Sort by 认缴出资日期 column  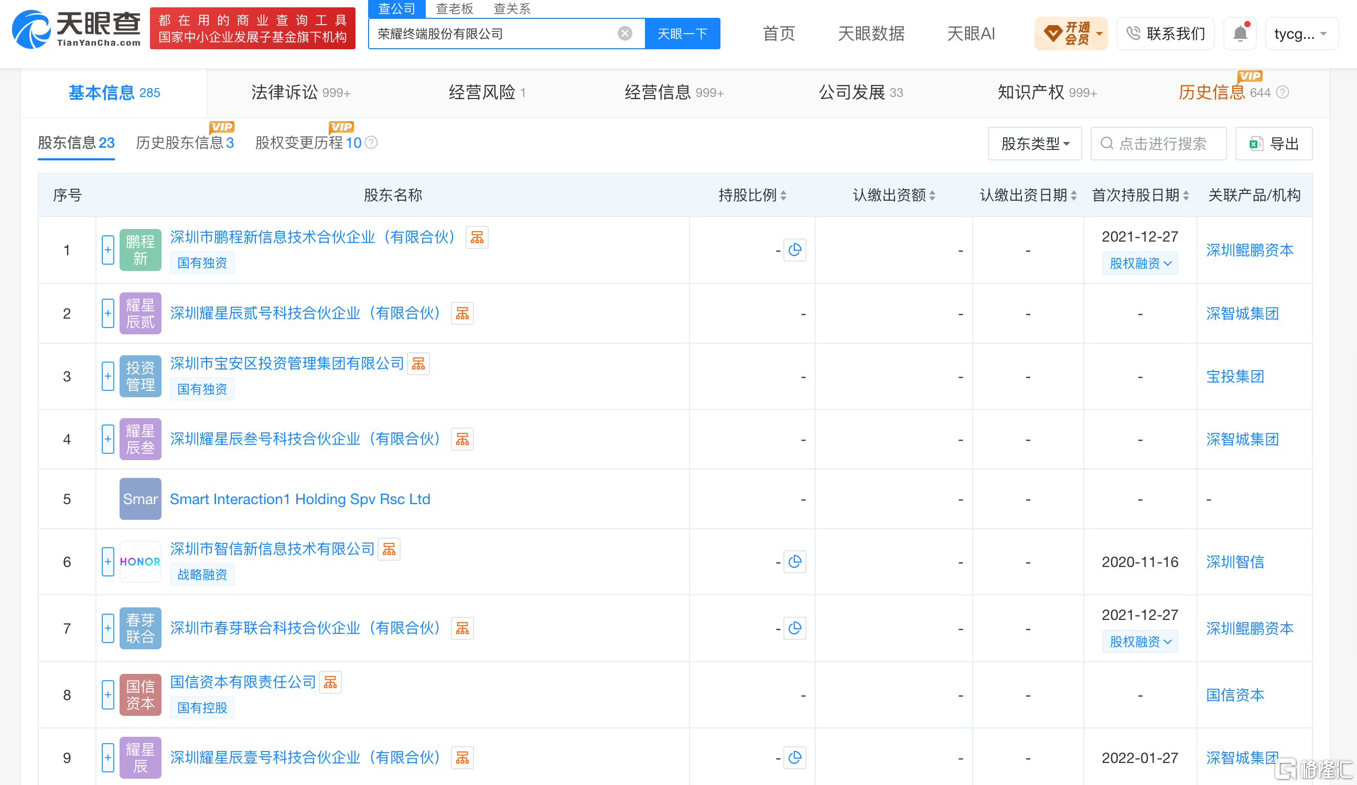click(1074, 195)
